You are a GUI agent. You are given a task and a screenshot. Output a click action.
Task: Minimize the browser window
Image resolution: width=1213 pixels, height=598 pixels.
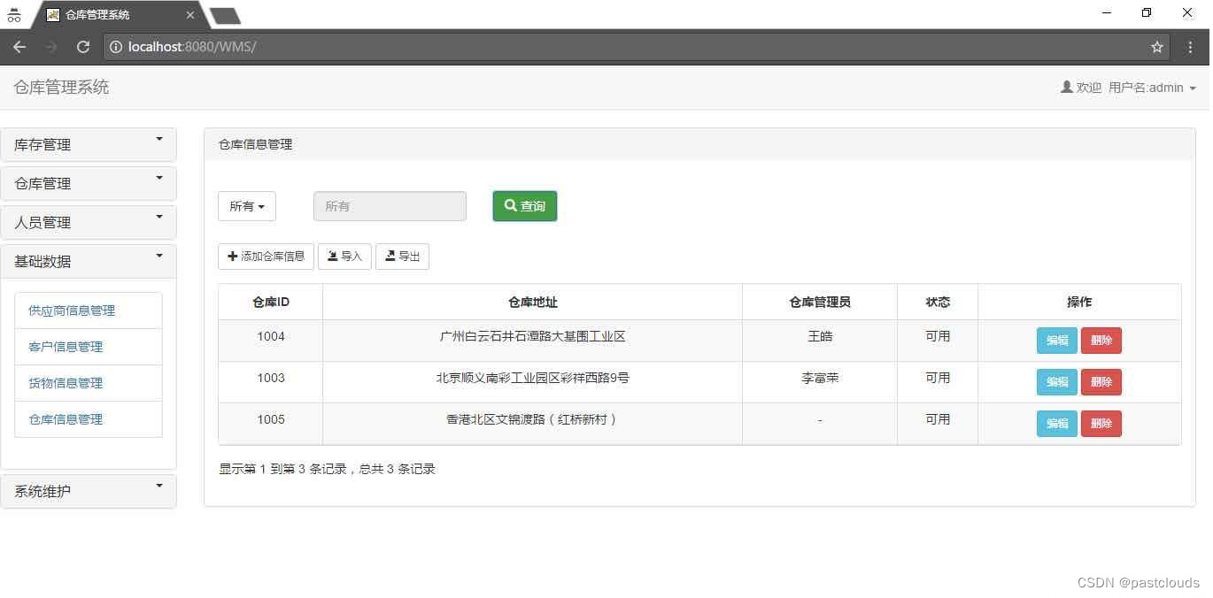(x=1107, y=12)
